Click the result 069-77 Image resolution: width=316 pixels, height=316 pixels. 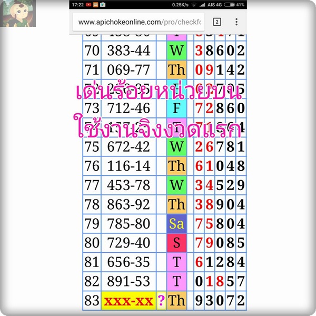tap(129, 70)
